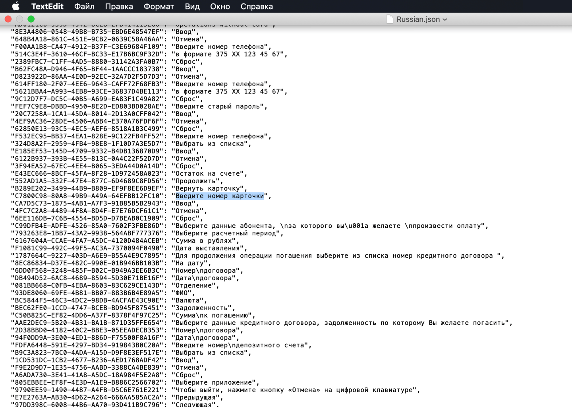Open the Окно menu
Viewport: 572px width, 407px height.
tap(220, 6)
